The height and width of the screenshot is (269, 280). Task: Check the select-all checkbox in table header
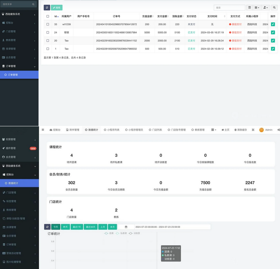(47, 16)
